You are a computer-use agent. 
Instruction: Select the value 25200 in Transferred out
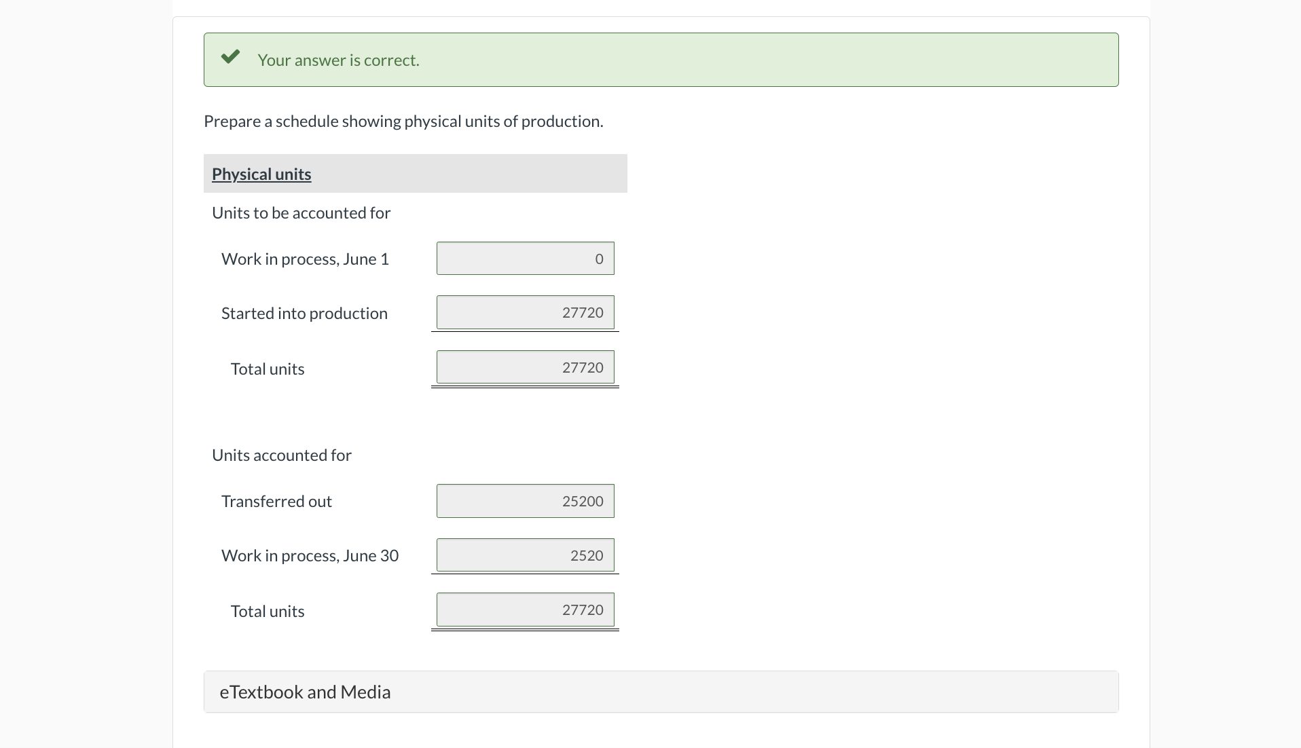click(582, 500)
